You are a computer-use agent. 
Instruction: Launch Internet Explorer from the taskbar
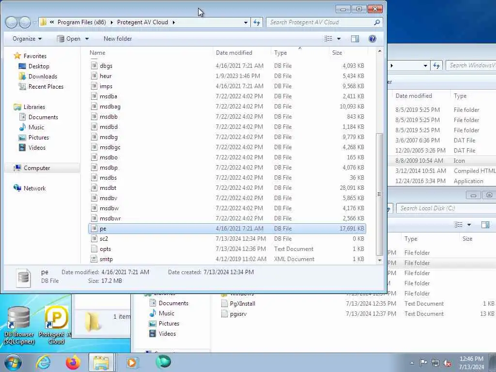[x=43, y=362]
